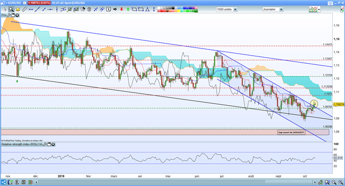Viewport: 345px width, 186px height.
Task: Select the horizontal line drawing tool
Action: tap(31, 10)
